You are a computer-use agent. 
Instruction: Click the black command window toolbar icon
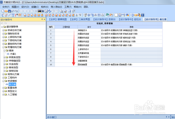pyautogui.click(x=39, y=11)
